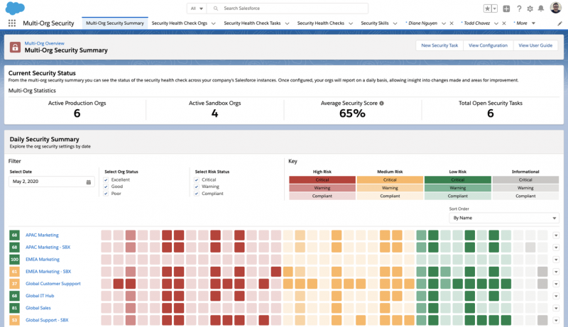Click the 61 score badge for EMEA Marketing - SBX
The width and height of the screenshot is (568, 327).
click(14, 272)
